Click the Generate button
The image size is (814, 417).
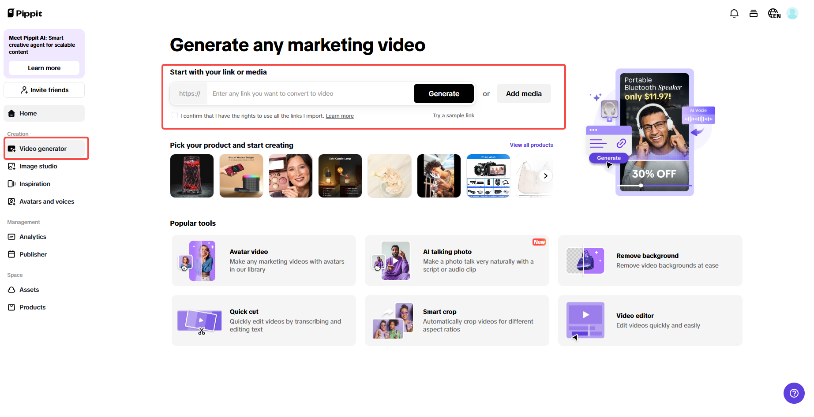click(x=444, y=93)
